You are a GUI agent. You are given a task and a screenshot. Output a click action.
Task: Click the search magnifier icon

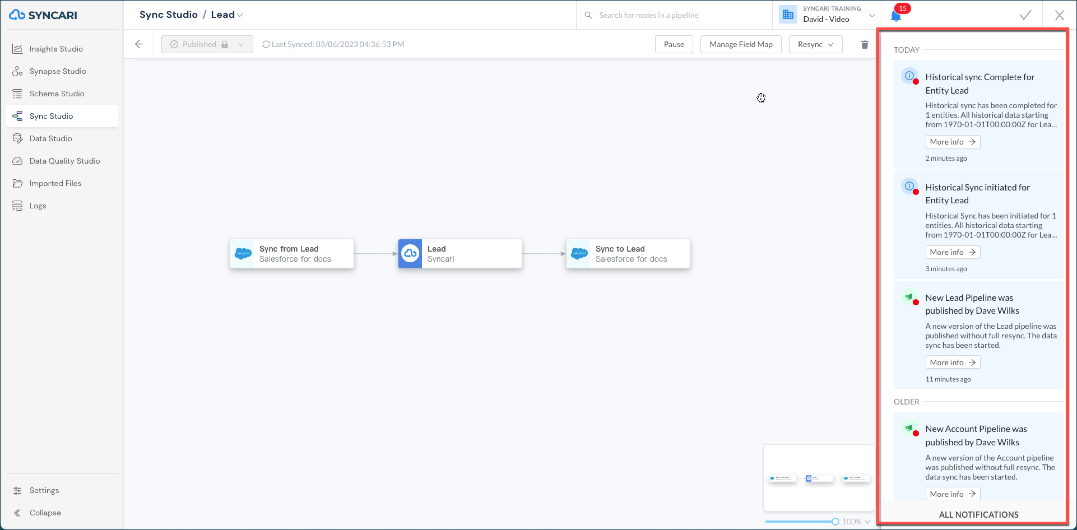point(588,15)
